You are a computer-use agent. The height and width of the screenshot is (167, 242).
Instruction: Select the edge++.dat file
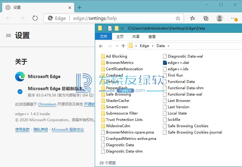(x=176, y=62)
